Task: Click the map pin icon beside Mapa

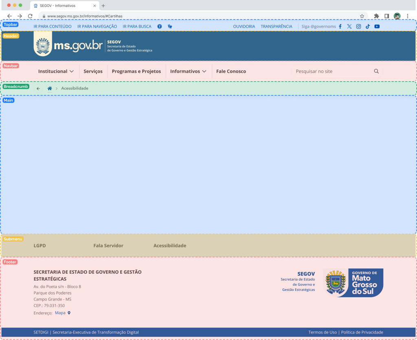Action: (x=69, y=313)
